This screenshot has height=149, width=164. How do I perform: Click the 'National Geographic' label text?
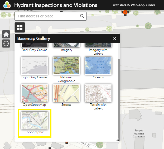pyautogui.click(x=66, y=79)
